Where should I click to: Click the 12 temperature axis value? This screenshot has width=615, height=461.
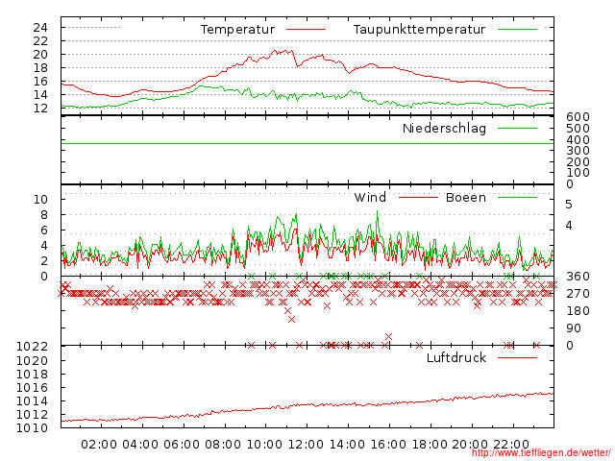(x=40, y=109)
